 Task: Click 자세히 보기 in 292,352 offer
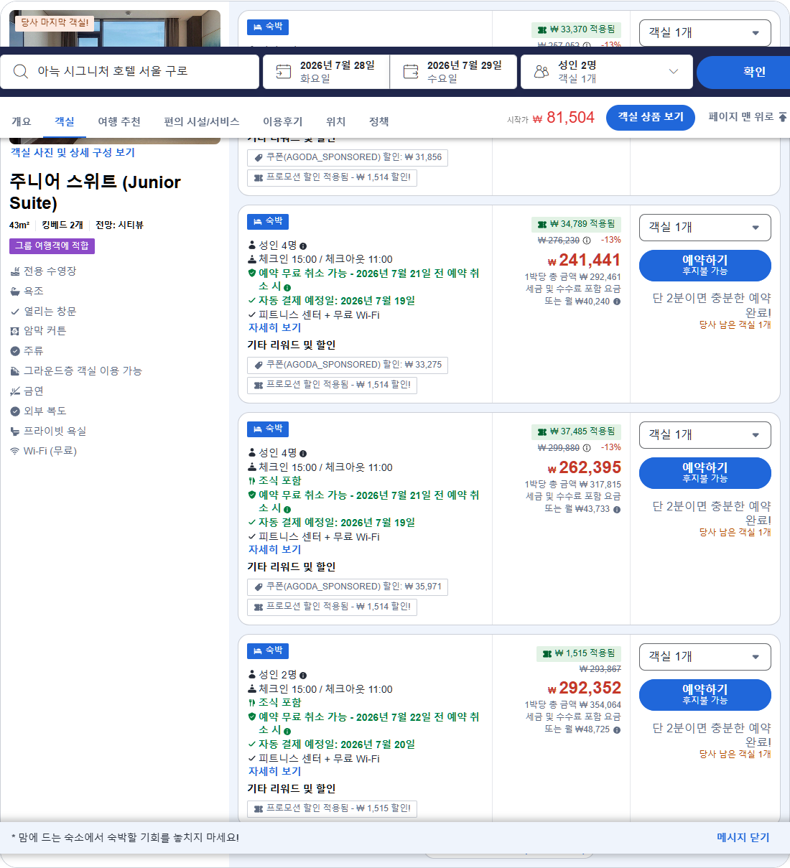(x=274, y=771)
